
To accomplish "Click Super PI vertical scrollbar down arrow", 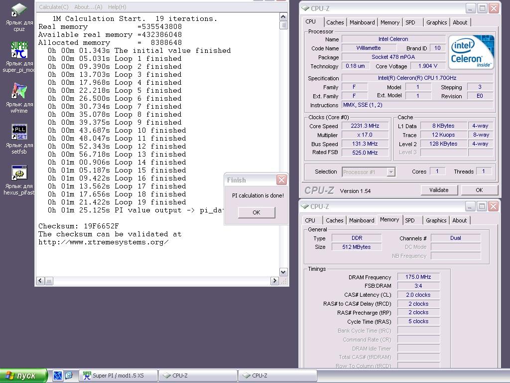I will point(283,272).
